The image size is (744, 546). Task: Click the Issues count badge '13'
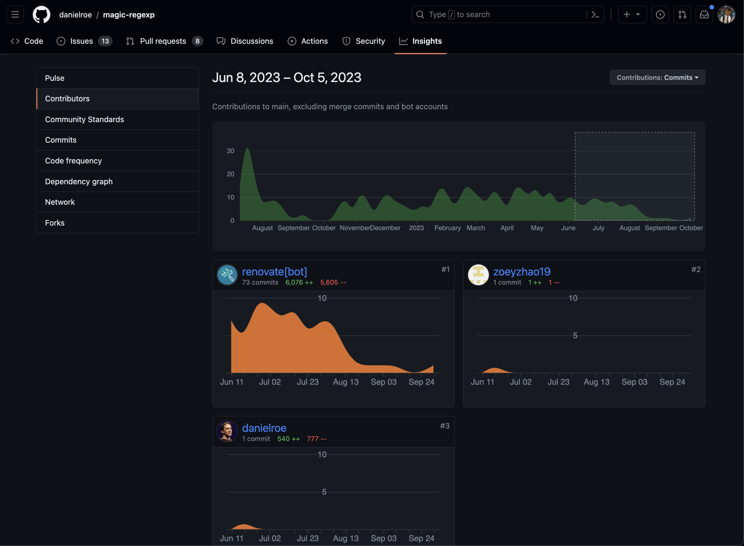coord(105,41)
